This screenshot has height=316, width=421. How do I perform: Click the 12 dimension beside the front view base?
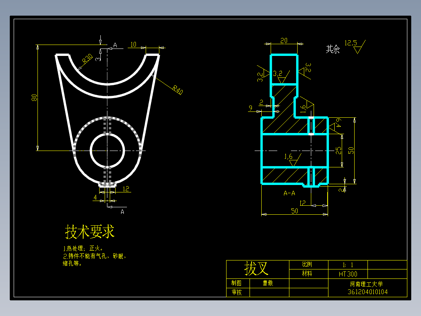pyautogui.click(x=126, y=189)
